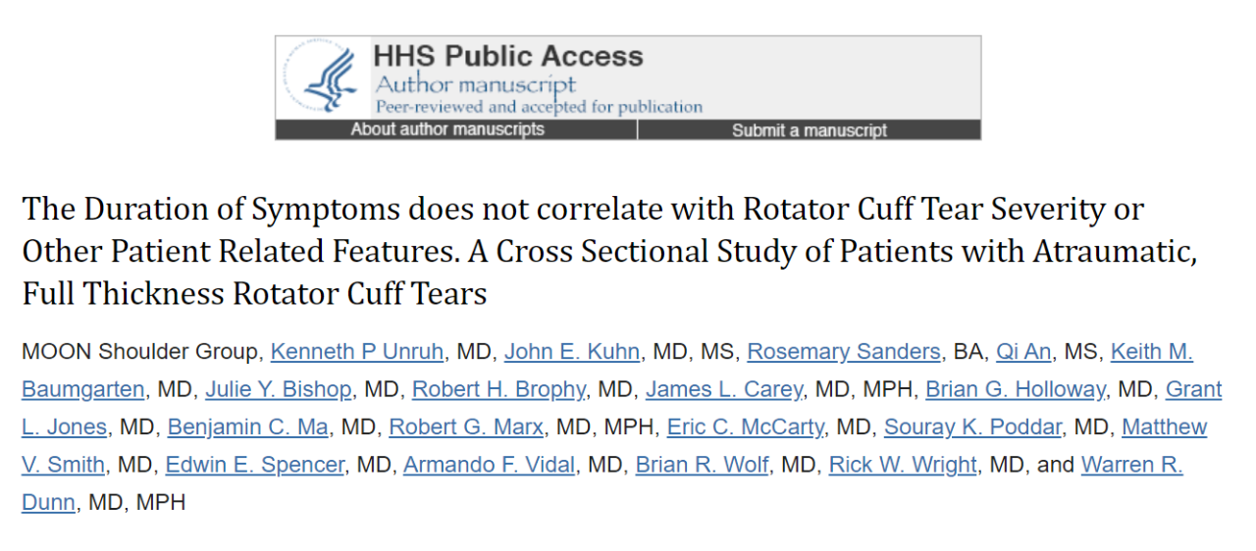Open Brian R. Wolf author link

point(703,466)
